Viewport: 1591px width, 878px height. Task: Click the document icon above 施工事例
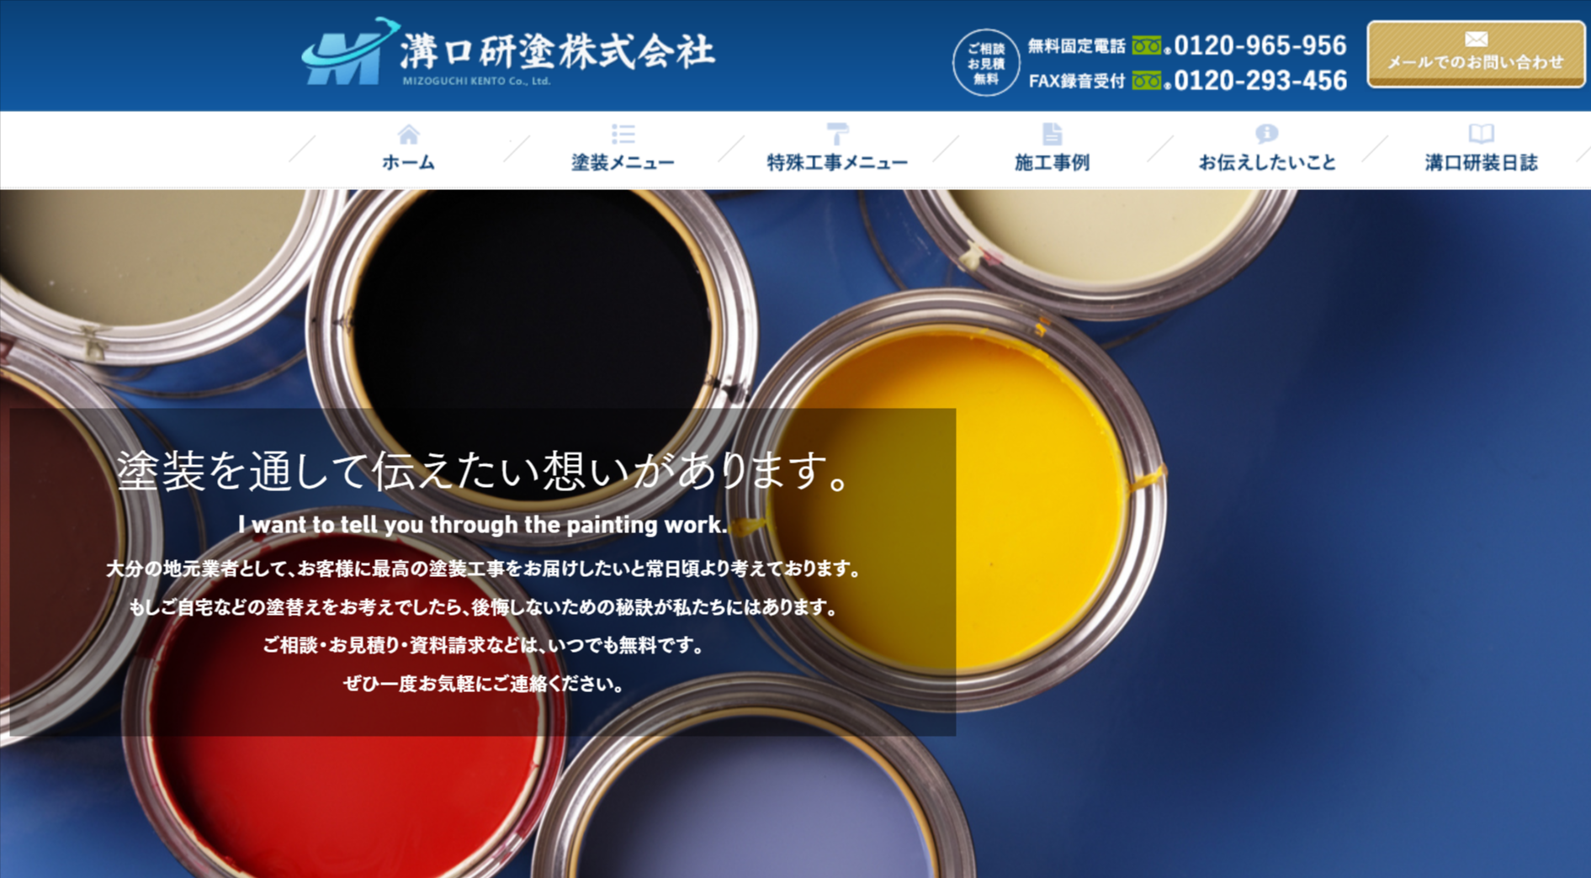(1052, 134)
